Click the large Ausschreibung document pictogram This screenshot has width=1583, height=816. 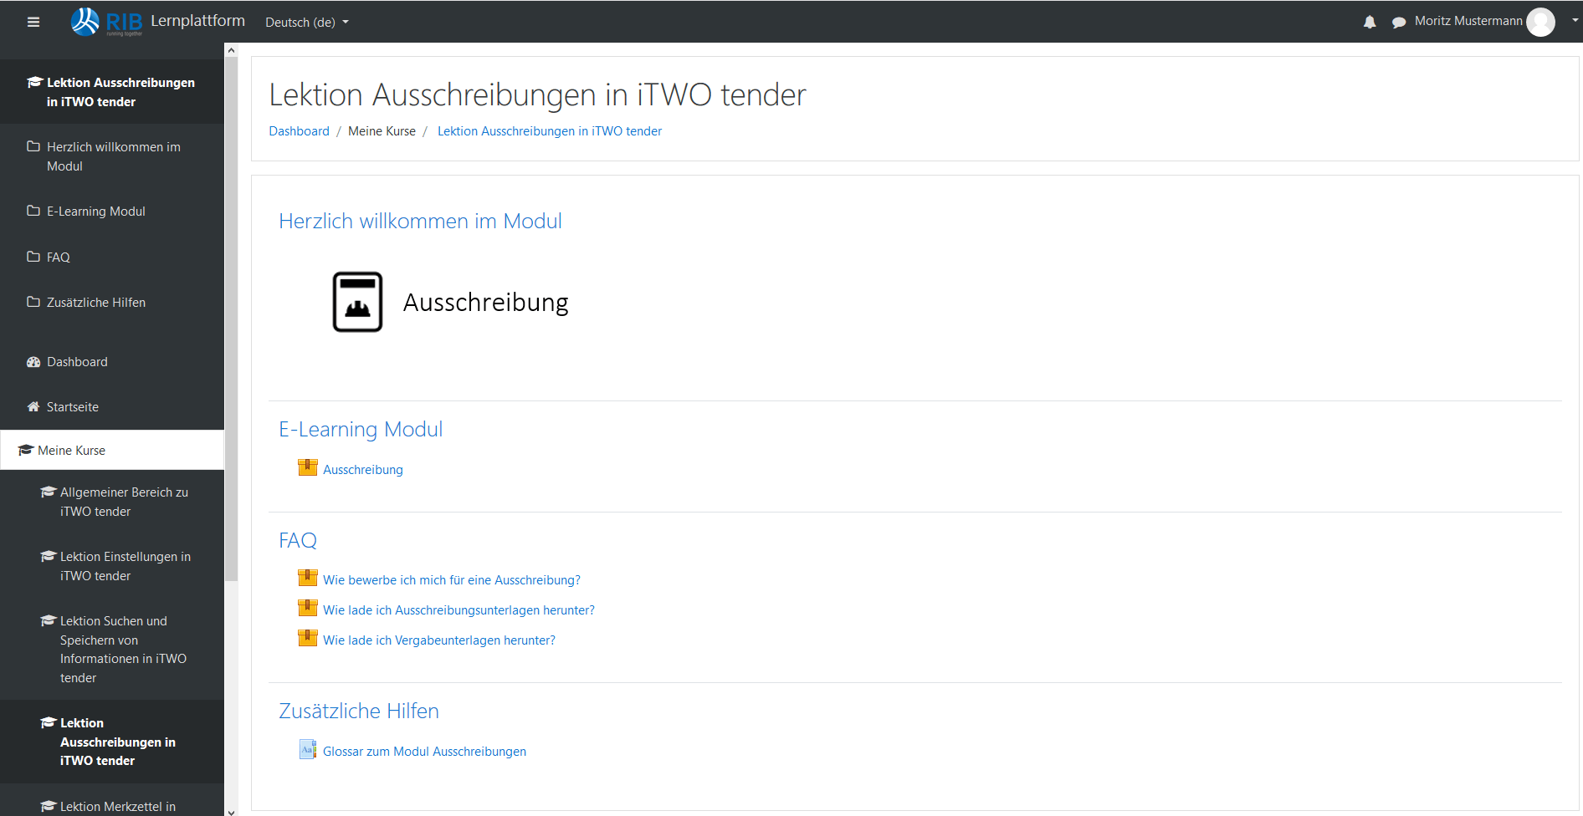click(x=358, y=302)
